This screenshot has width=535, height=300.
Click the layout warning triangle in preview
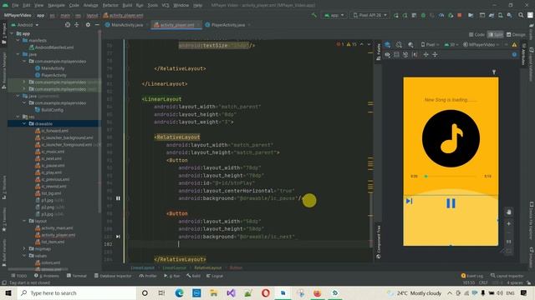click(514, 44)
